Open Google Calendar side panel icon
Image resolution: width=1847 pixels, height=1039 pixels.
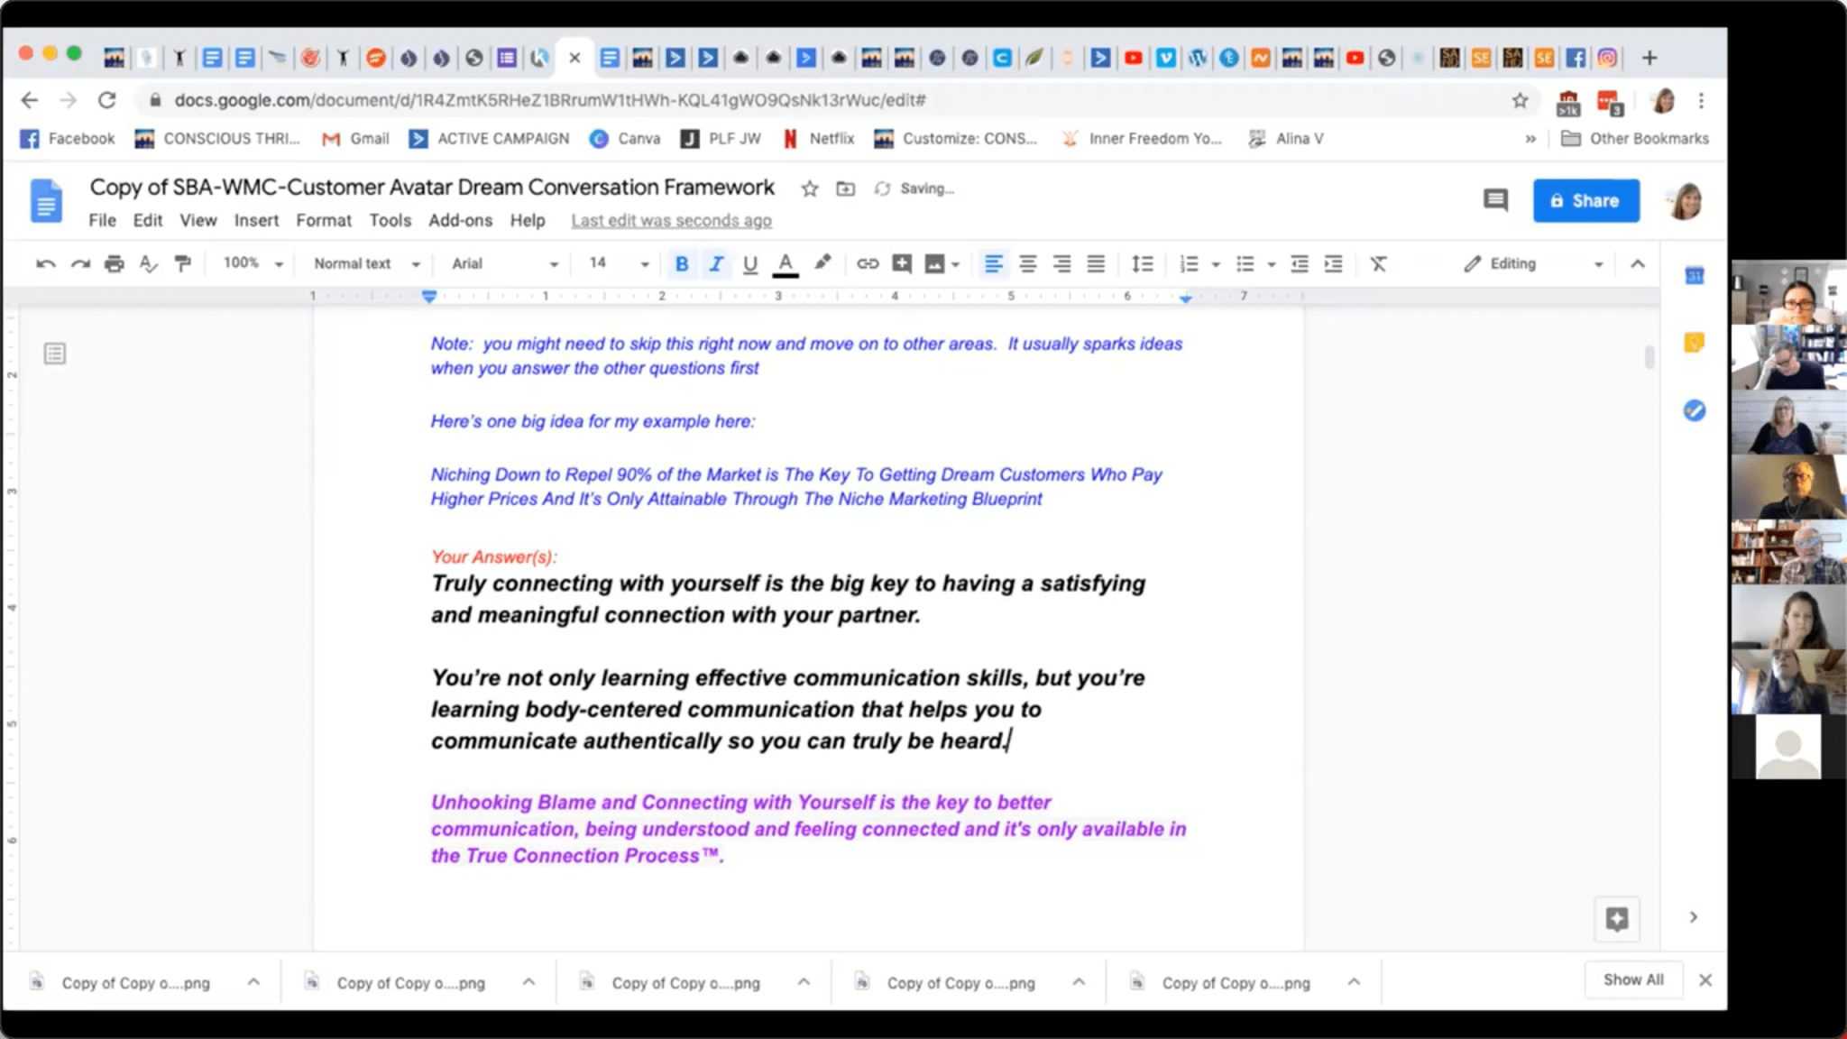point(1695,276)
